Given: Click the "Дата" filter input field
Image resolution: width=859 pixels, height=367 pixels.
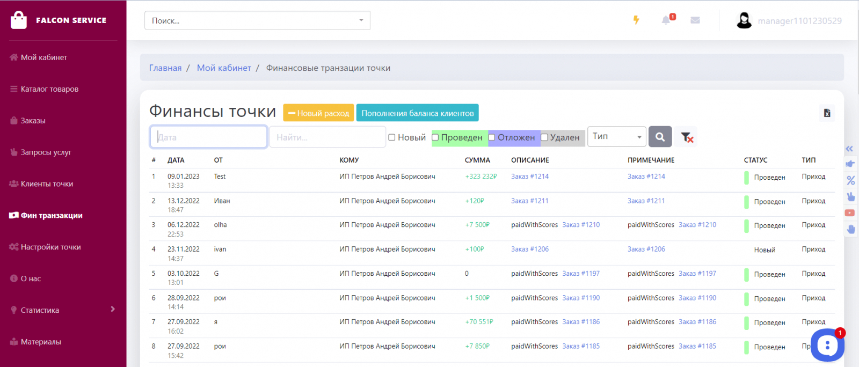Looking at the screenshot, I should point(208,137).
